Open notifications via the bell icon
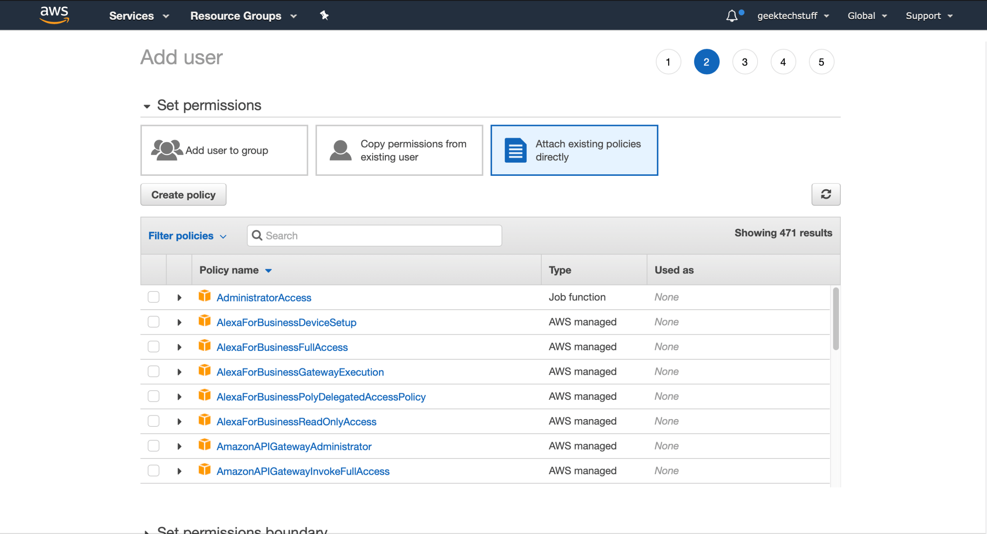Image resolution: width=987 pixels, height=534 pixels. (x=732, y=15)
